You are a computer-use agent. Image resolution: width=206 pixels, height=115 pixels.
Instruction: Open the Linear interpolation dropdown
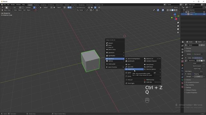click(197, 63)
